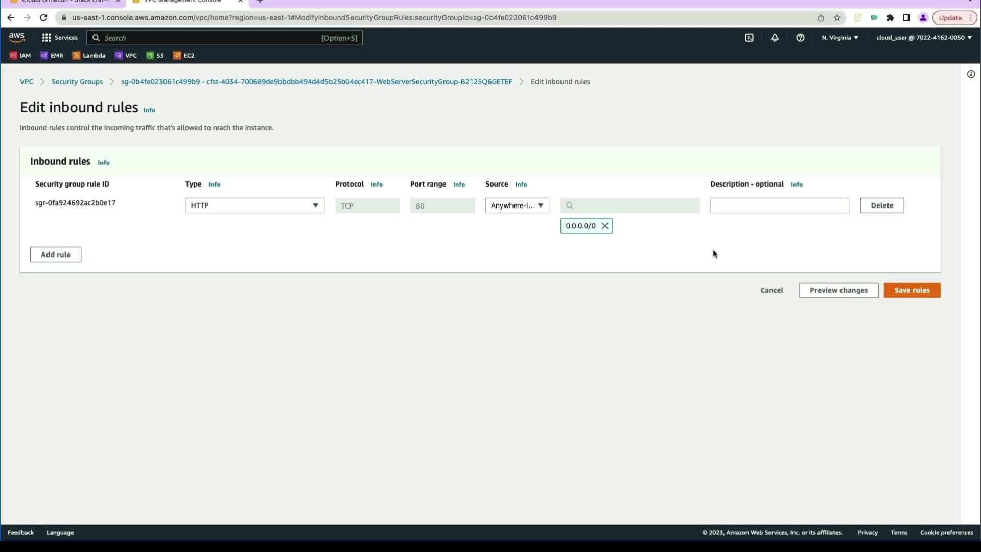Expand the Source Anywhere-IPv4 dropdown

pos(517,205)
